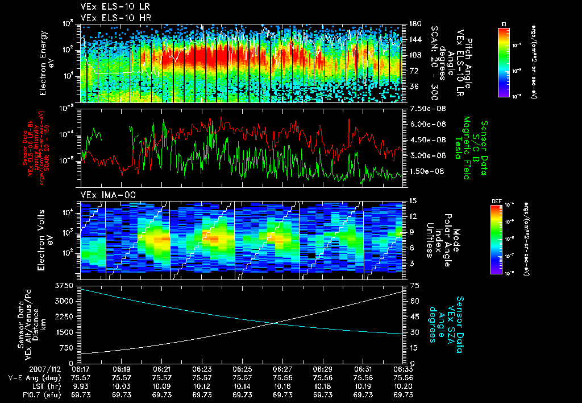Viewport: 582px width, 403px height.
Task: Click the Electron Volts eV axis label
Action: (45, 240)
